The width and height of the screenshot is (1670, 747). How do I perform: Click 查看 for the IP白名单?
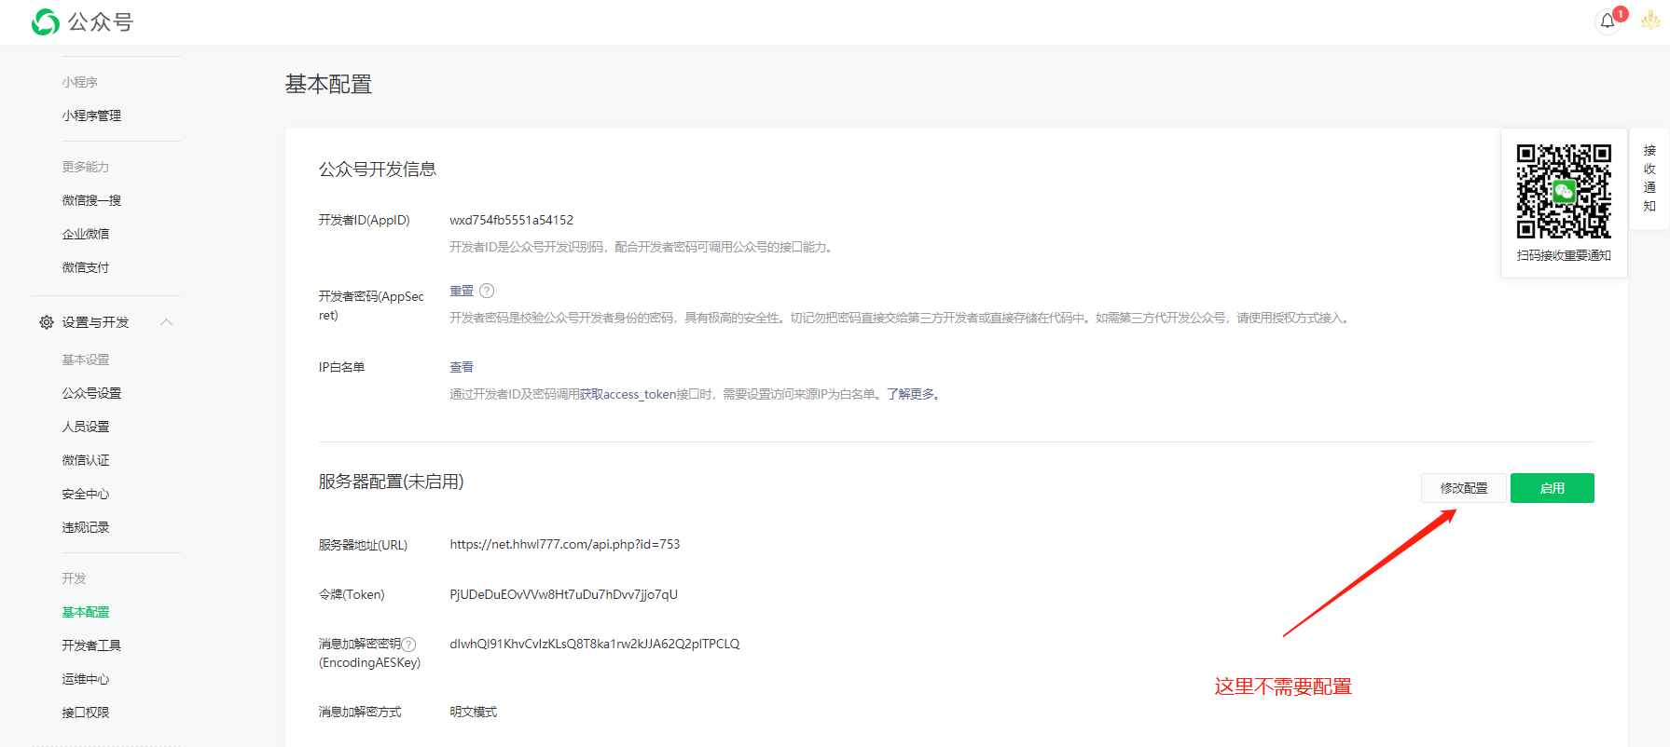coord(462,367)
